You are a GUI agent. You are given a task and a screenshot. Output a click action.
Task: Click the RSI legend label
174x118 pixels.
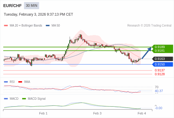[12, 82]
